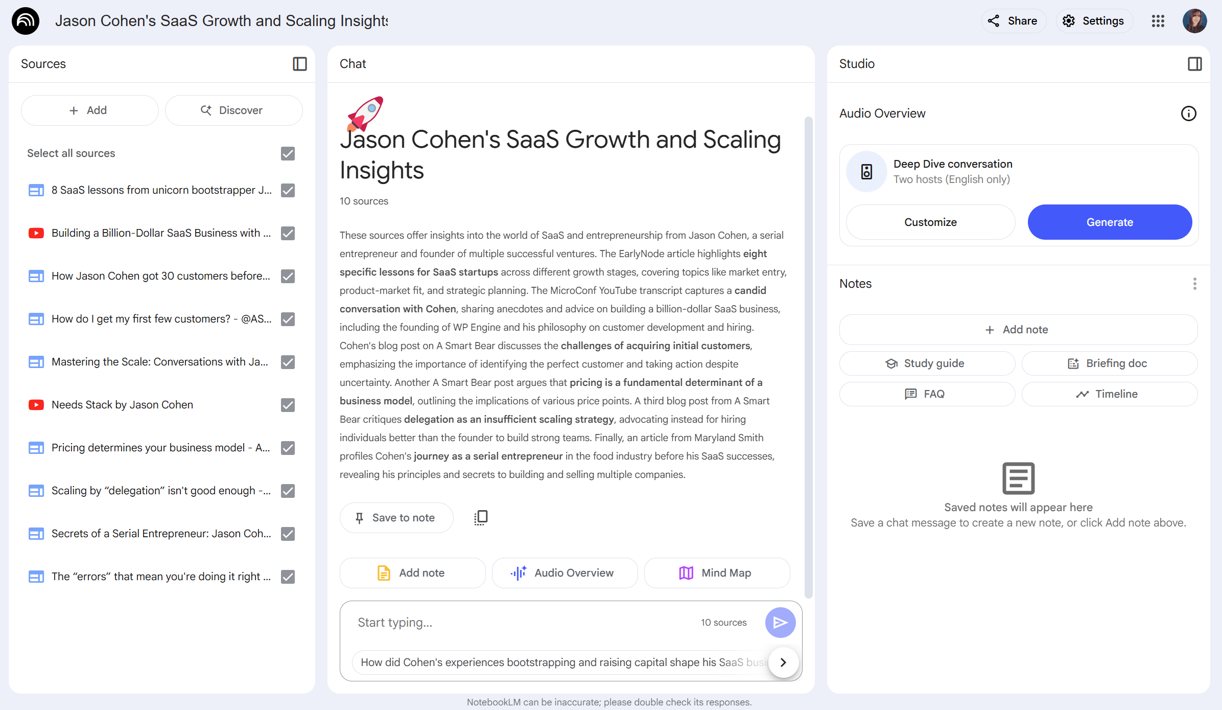Screen dimensions: 1222x710
Task: Click the saved notes placeholder icon
Action: [1018, 478]
